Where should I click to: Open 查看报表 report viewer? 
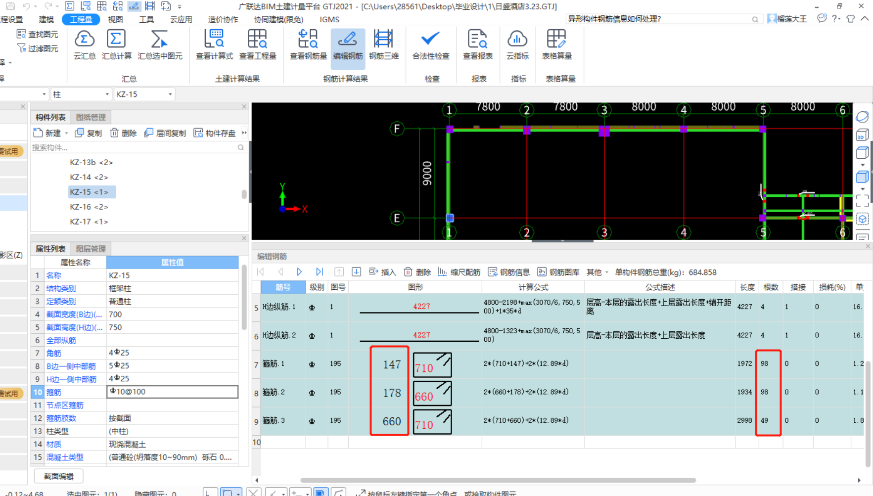477,45
